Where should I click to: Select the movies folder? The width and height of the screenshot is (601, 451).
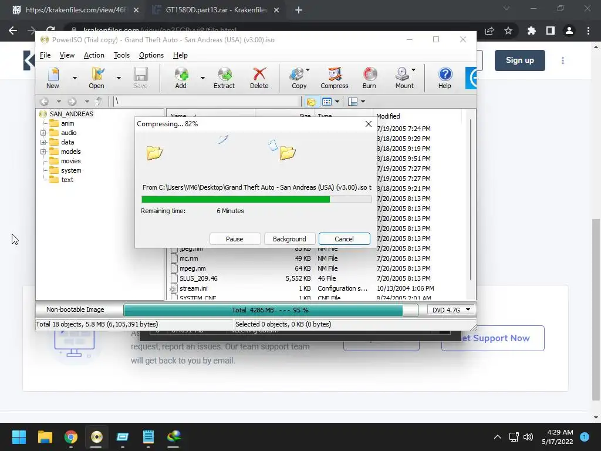[71, 161]
